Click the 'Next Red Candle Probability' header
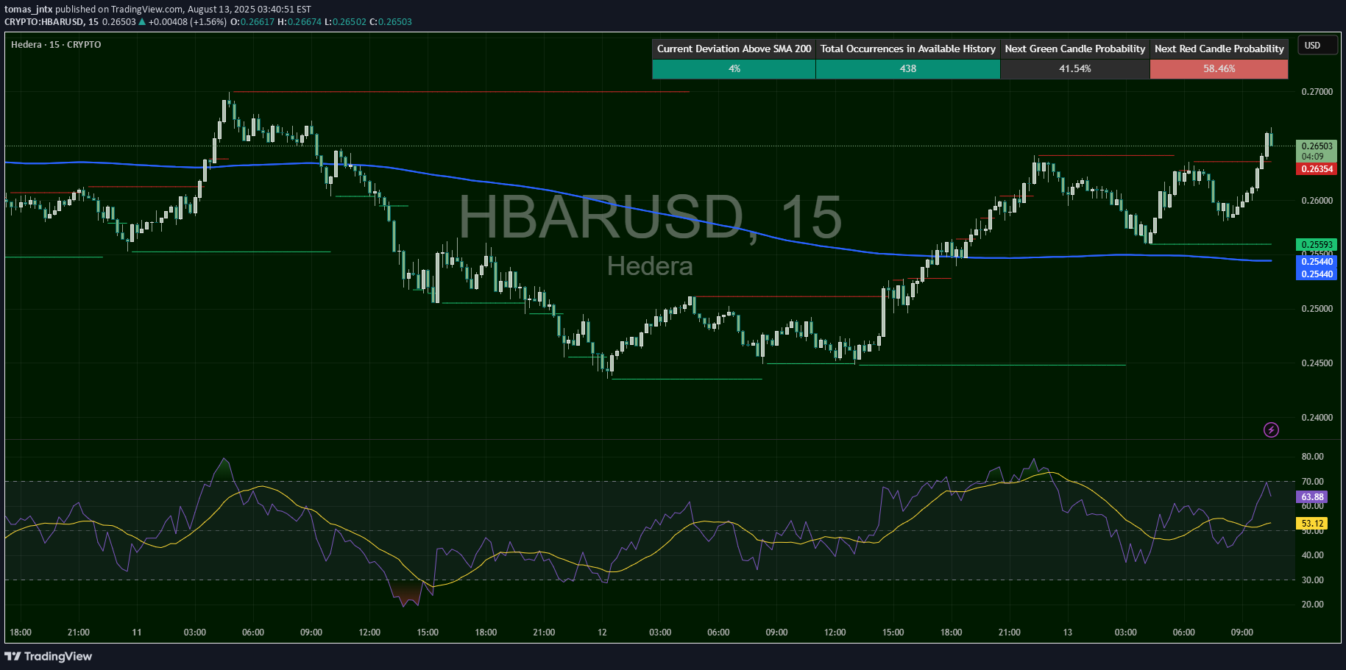Image resolution: width=1346 pixels, height=670 pixels. click(1219, 49)
